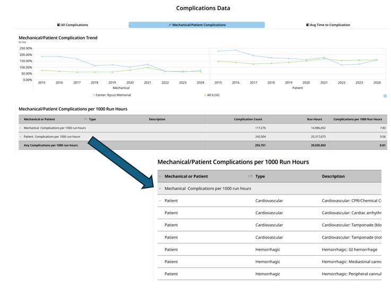Click the Cardiovascular: Cardiac arrhythmia description cell
Image resolution: width=391 pixels, height=288 pixels.
coord(351,213)
